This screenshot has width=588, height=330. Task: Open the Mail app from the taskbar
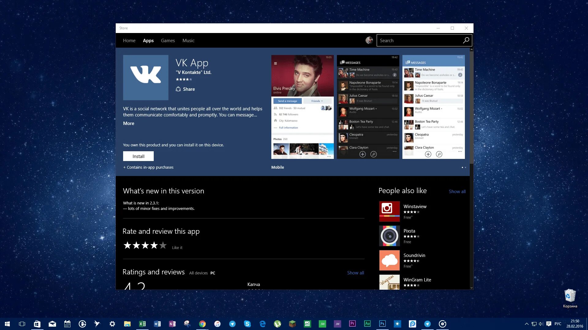tap(52, 324)
